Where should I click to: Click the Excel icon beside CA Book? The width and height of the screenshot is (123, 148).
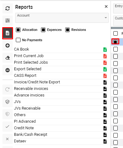[105, 50]
